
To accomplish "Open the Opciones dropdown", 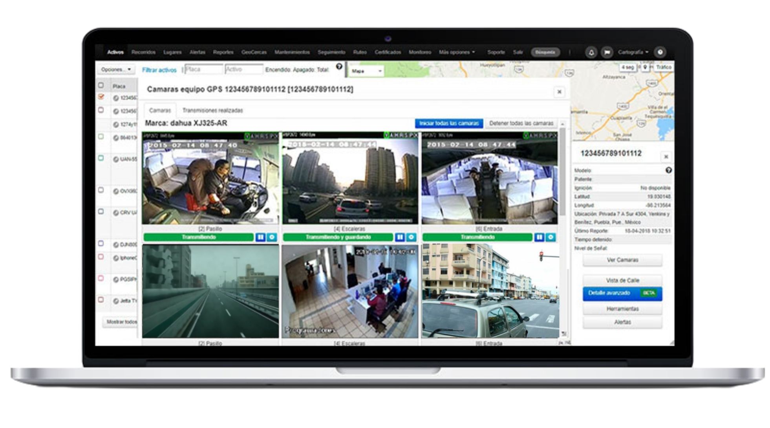I will (x=115, y=70).
